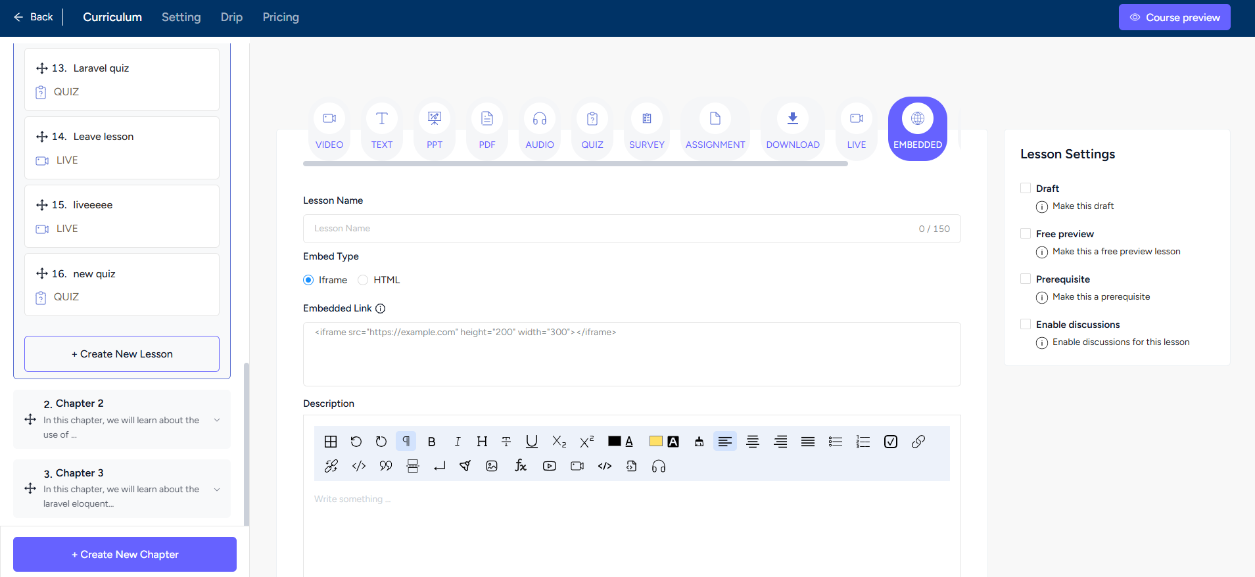Justify the description text
The image size is (1255, 577).
point(808,442)
